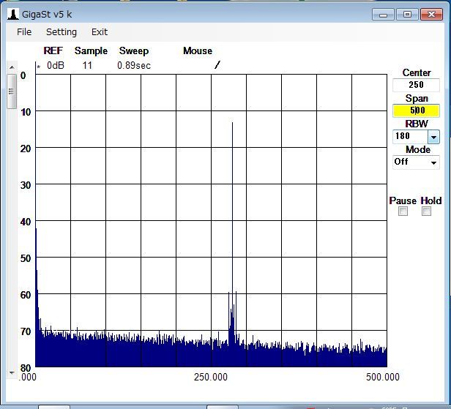The image size is (451, 409).
Task: Expand the RBW dropdown arrow
Action: click(433, 137)
